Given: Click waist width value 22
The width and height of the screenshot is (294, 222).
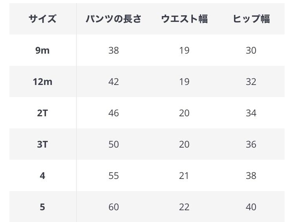Looking at the screenshot, I should [x=184, y=207].
